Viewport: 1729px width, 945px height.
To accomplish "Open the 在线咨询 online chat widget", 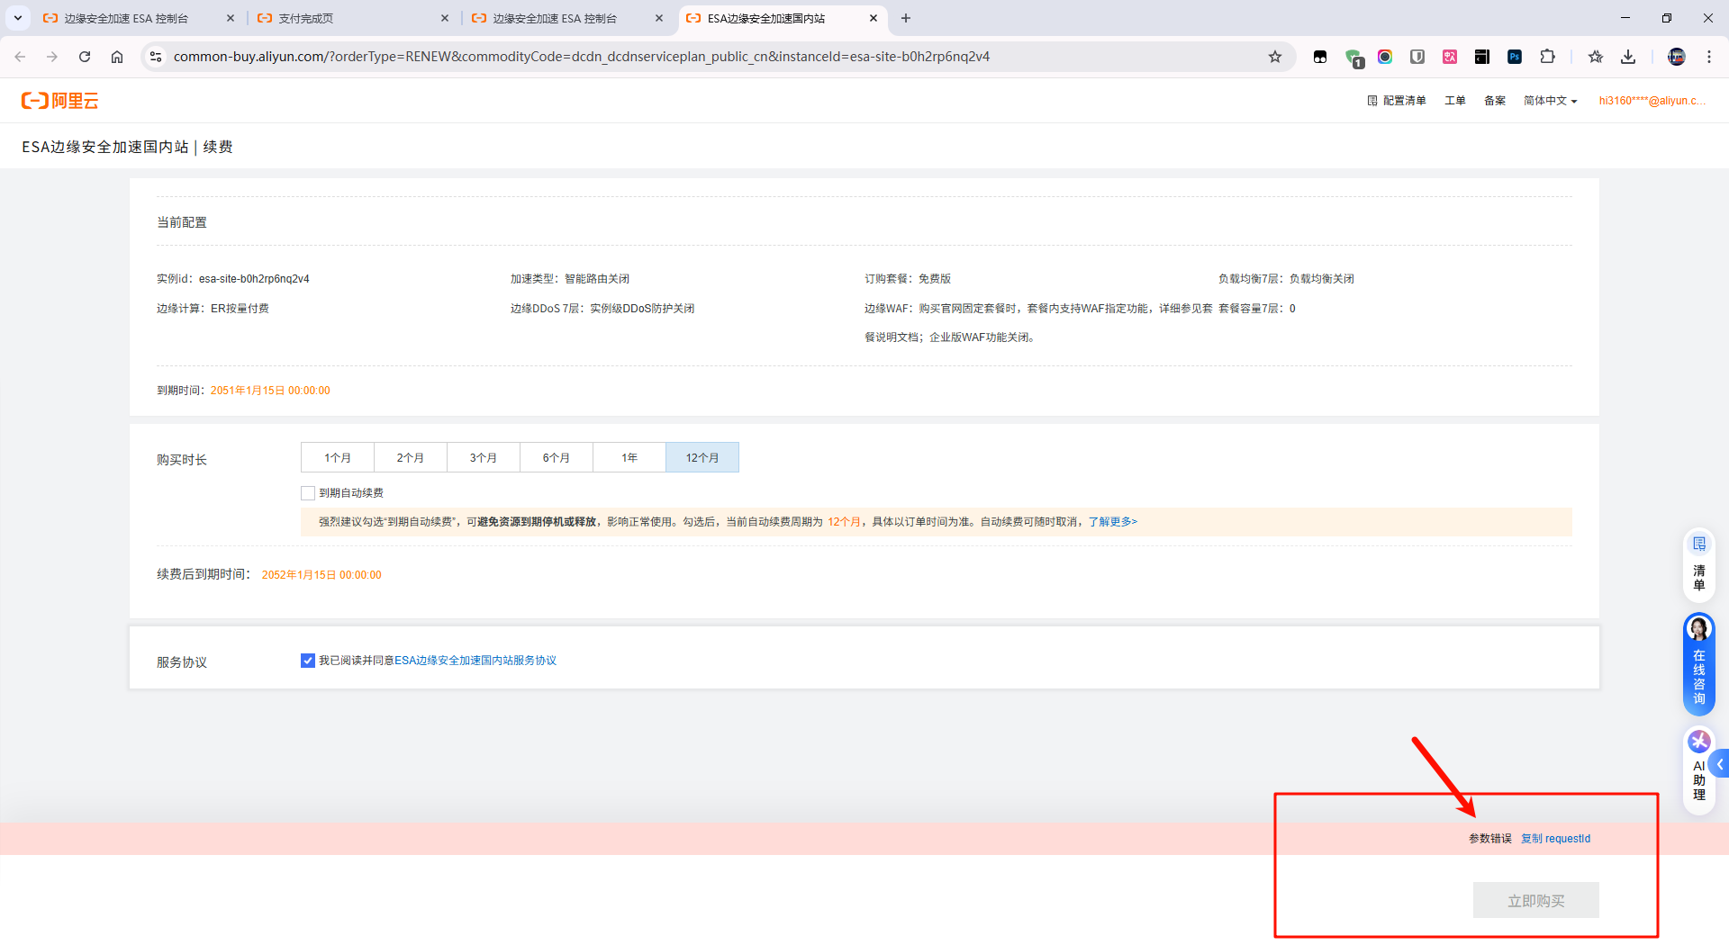I will tap(1698, 664).
